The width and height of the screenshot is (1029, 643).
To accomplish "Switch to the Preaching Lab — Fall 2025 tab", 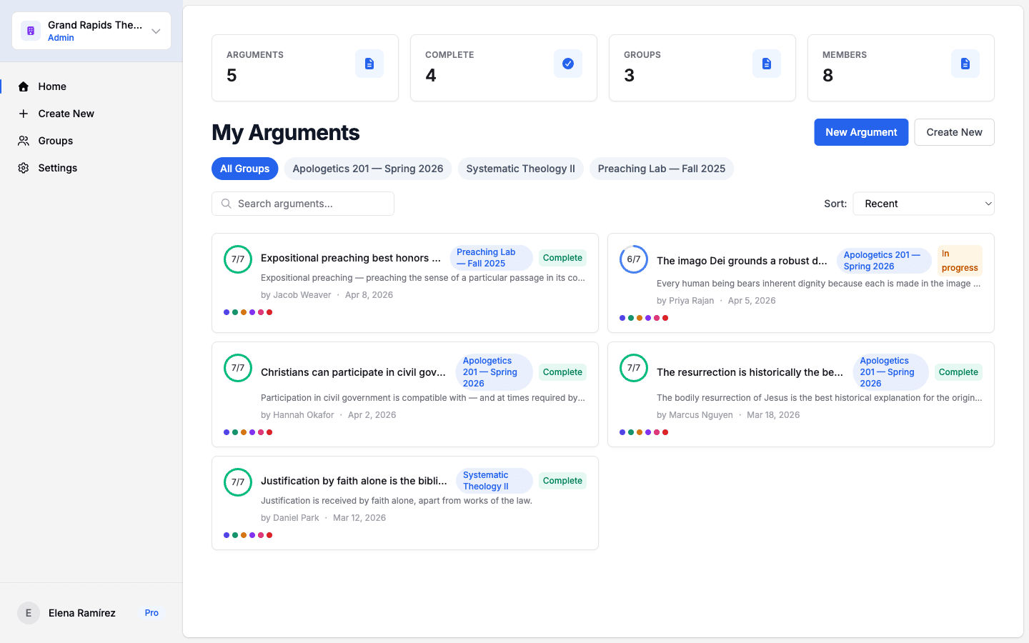I will point(662,169).
